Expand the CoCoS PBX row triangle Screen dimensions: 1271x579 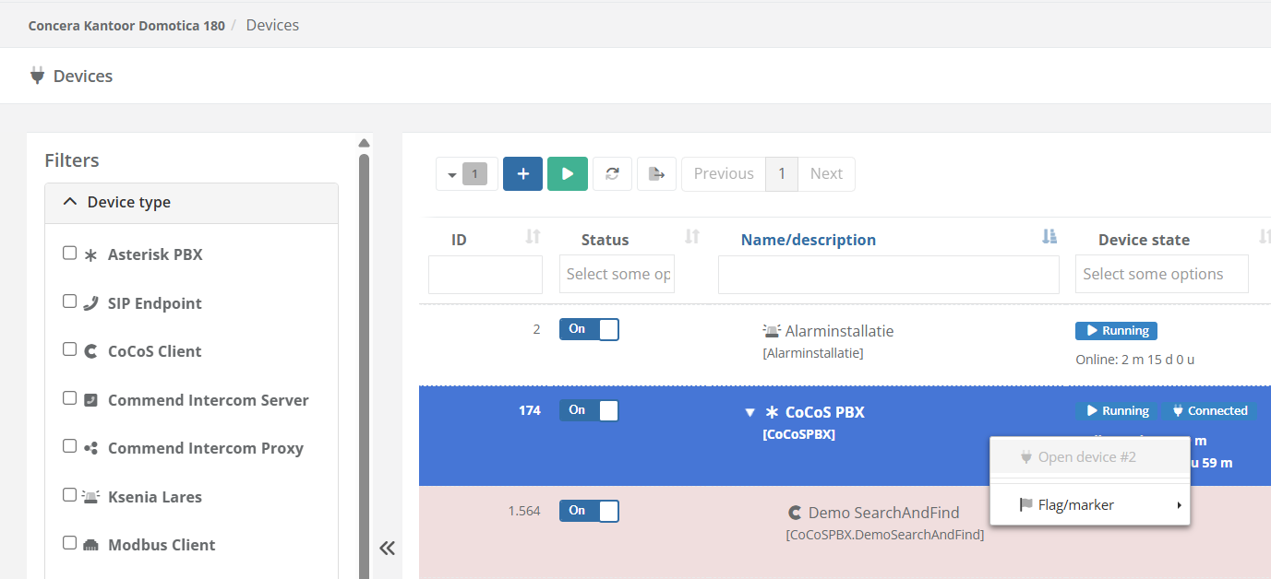point(749,412)
